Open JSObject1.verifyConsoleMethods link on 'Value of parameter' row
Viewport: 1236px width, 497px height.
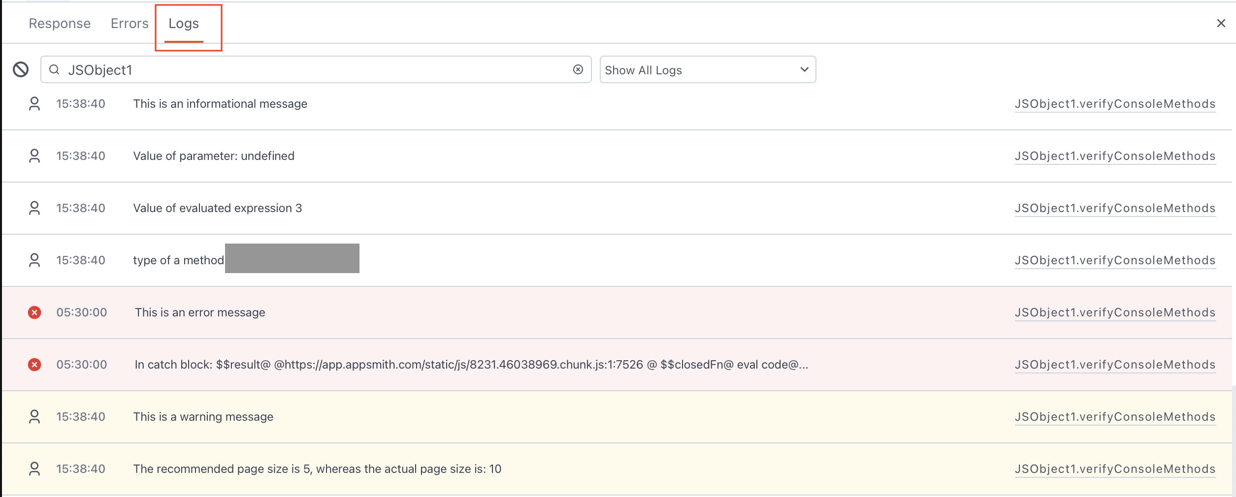(x=1115, y=156)
